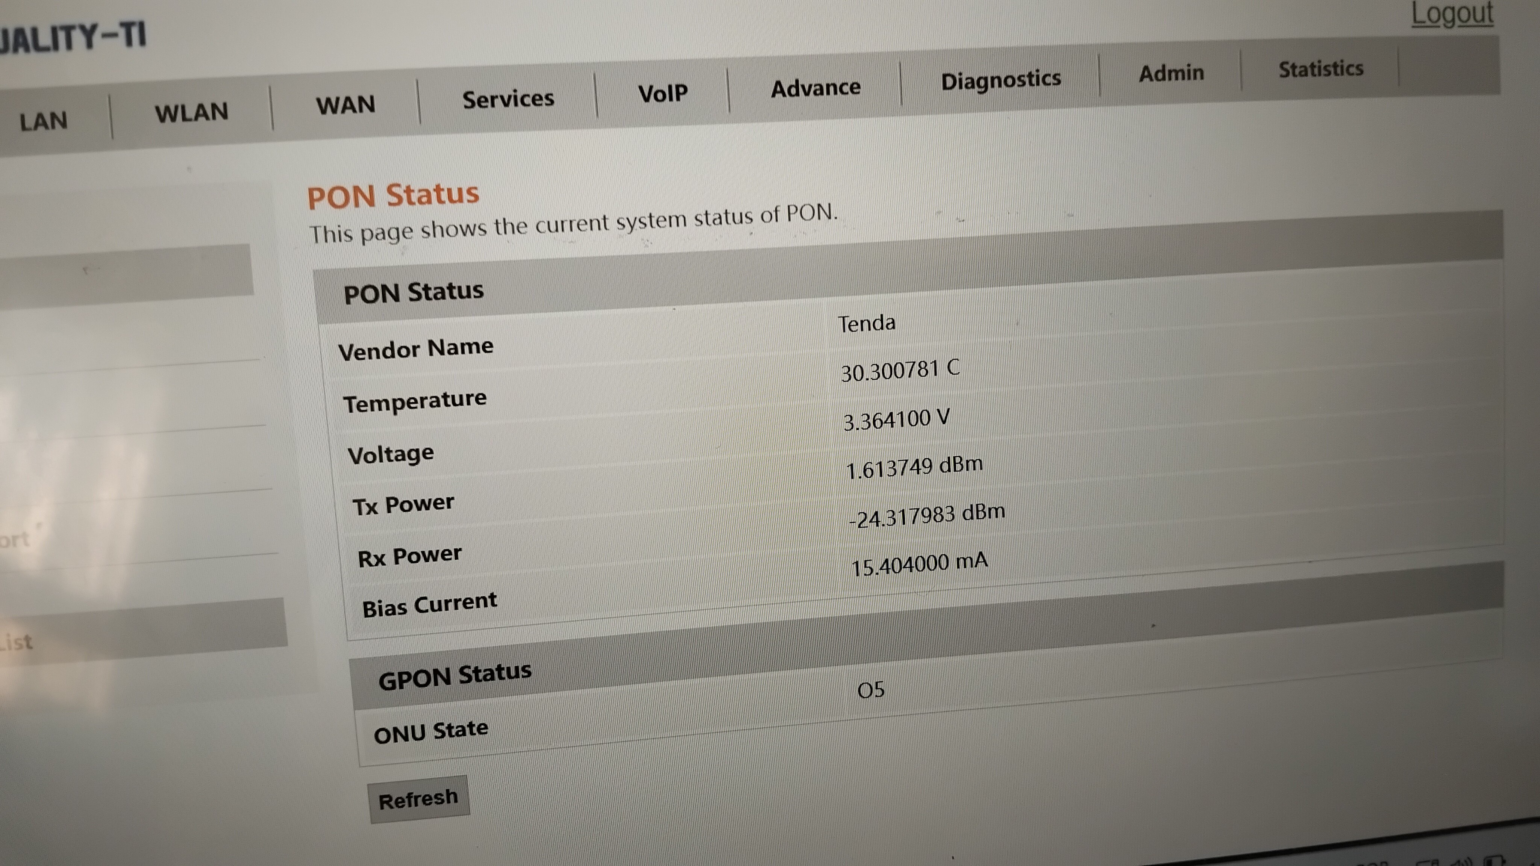Select the sidebar item ending in 'ort'
The image size is (1540, 866).
click(14, 540)
